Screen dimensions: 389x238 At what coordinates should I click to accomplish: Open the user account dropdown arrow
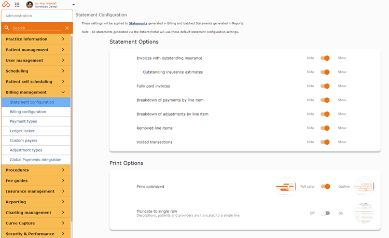(74, 5)
